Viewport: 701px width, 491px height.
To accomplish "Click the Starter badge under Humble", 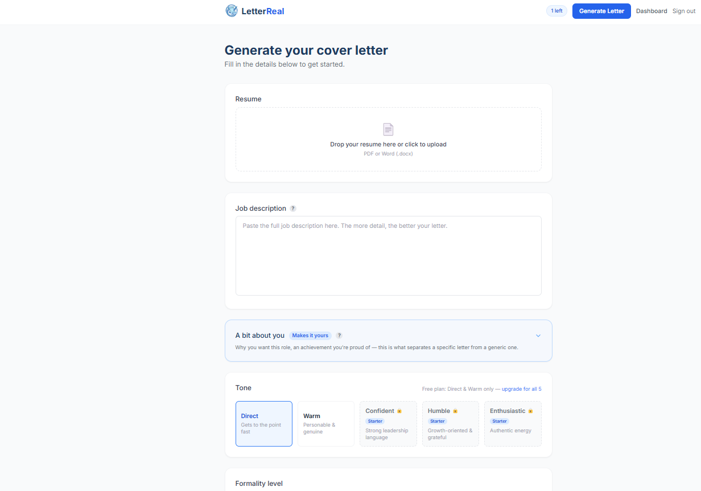I will [x=438, y=422].
